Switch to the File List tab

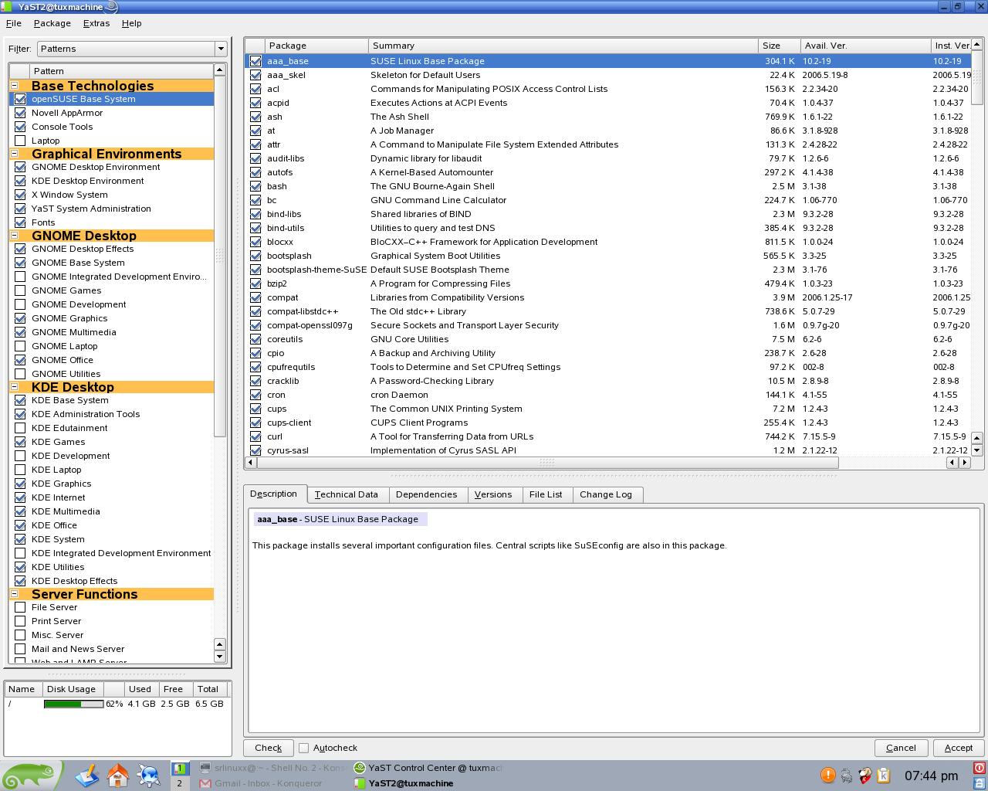546,494
